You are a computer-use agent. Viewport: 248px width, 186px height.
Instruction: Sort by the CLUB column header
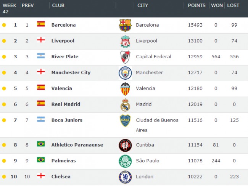(x=58, y=5)
